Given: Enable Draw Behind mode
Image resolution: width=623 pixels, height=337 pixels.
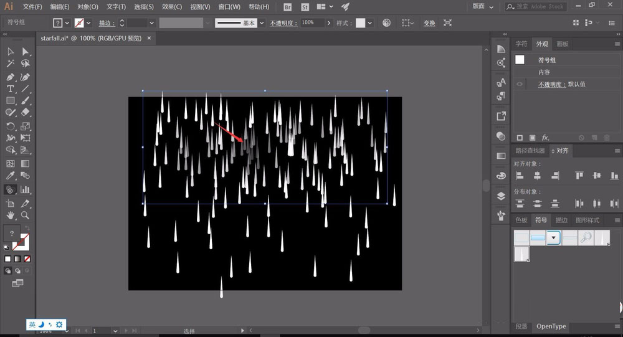Looking at the screenshot, I should pos(17,271).
